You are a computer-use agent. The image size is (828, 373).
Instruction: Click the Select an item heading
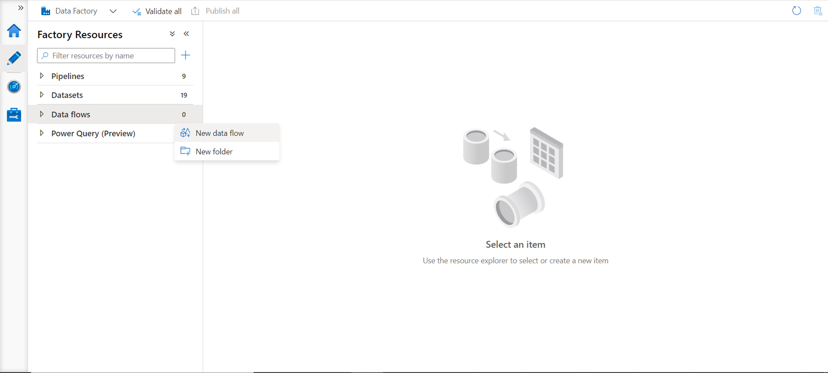point(515,245)
